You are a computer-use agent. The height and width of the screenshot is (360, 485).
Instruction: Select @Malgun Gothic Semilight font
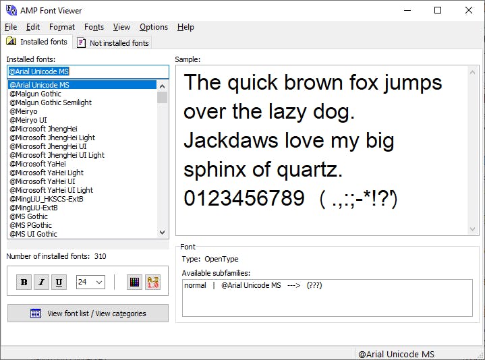click(x=82, y=102)
